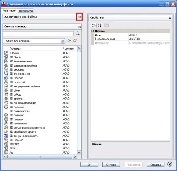Viewport: 177px width, 171px height.
Task: Select icon of 3D зеркало command
Action: tap(6, 69)
